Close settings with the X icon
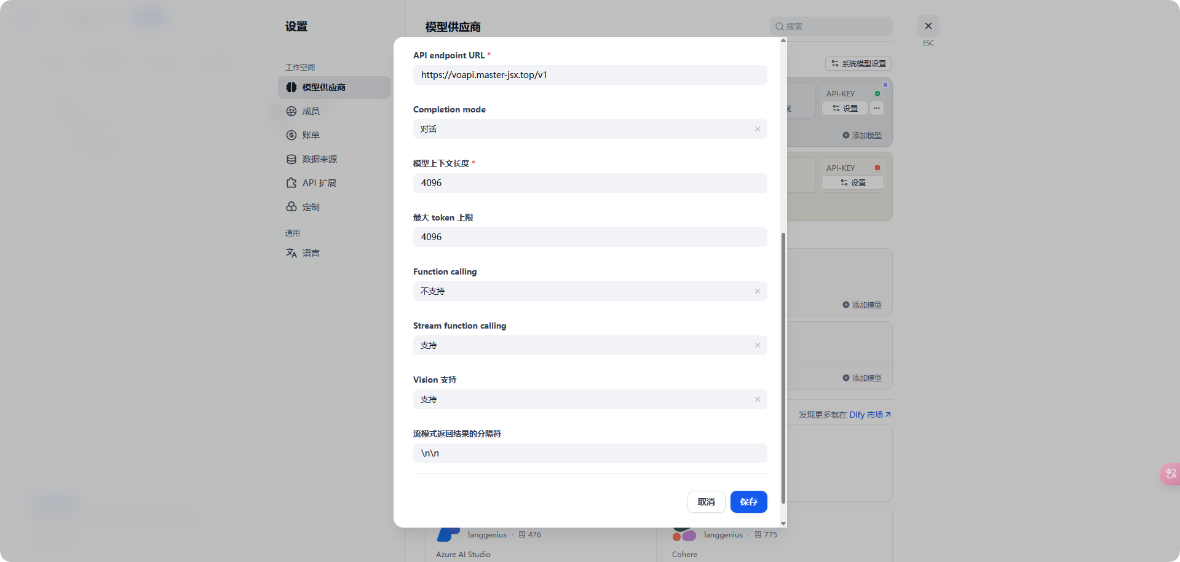Viewport: 1180px width, 562px height. click(928, 26)
